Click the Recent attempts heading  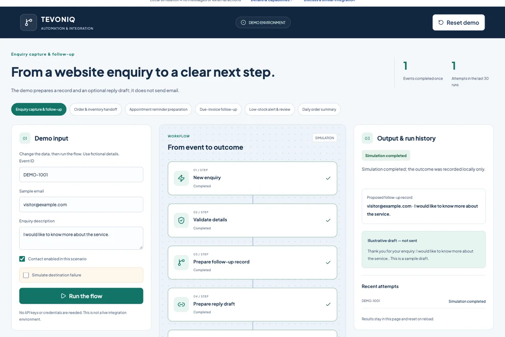pos(380,286)
